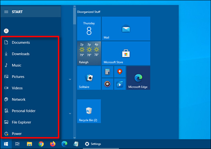Open the Mail tile

click(126, 29)
